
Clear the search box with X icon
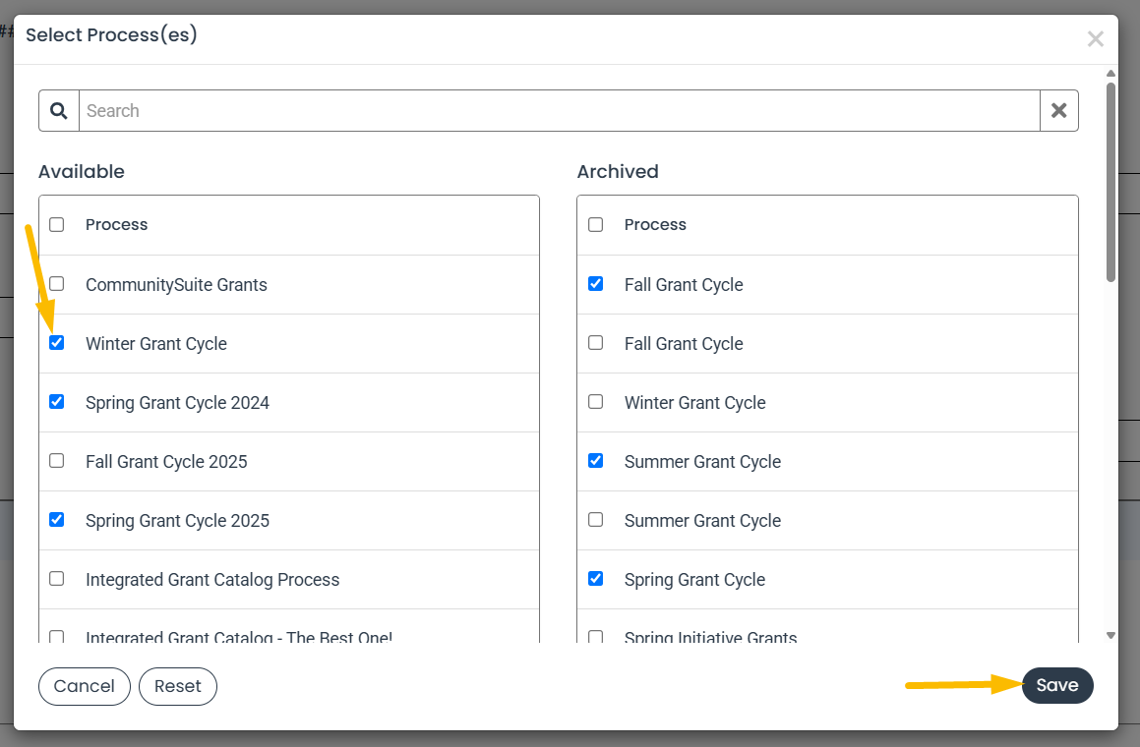[x=1058, y=110]
